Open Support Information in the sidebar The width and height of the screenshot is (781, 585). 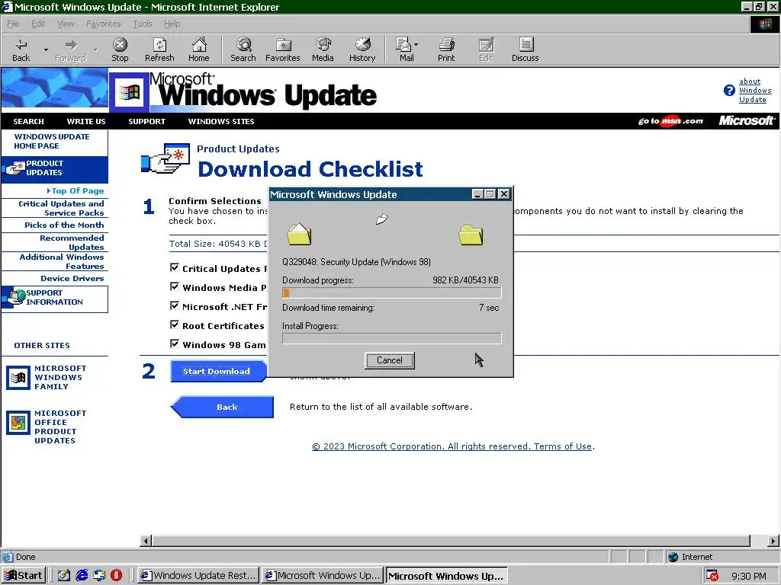55,299
